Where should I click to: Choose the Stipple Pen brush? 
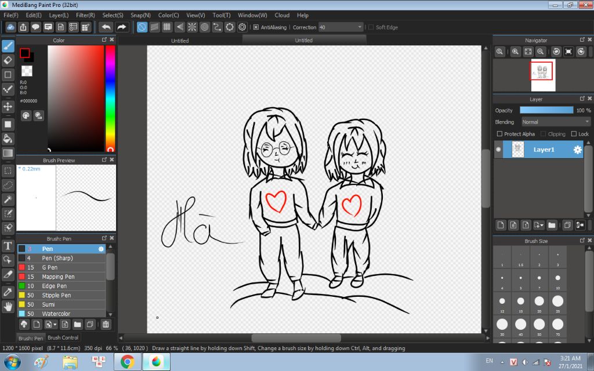pyautogui.click(x=61, y=295)
